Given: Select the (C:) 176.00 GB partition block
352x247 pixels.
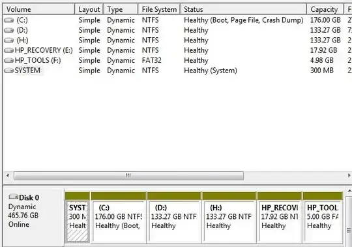Looking at the screenshot, I should 119,218.
